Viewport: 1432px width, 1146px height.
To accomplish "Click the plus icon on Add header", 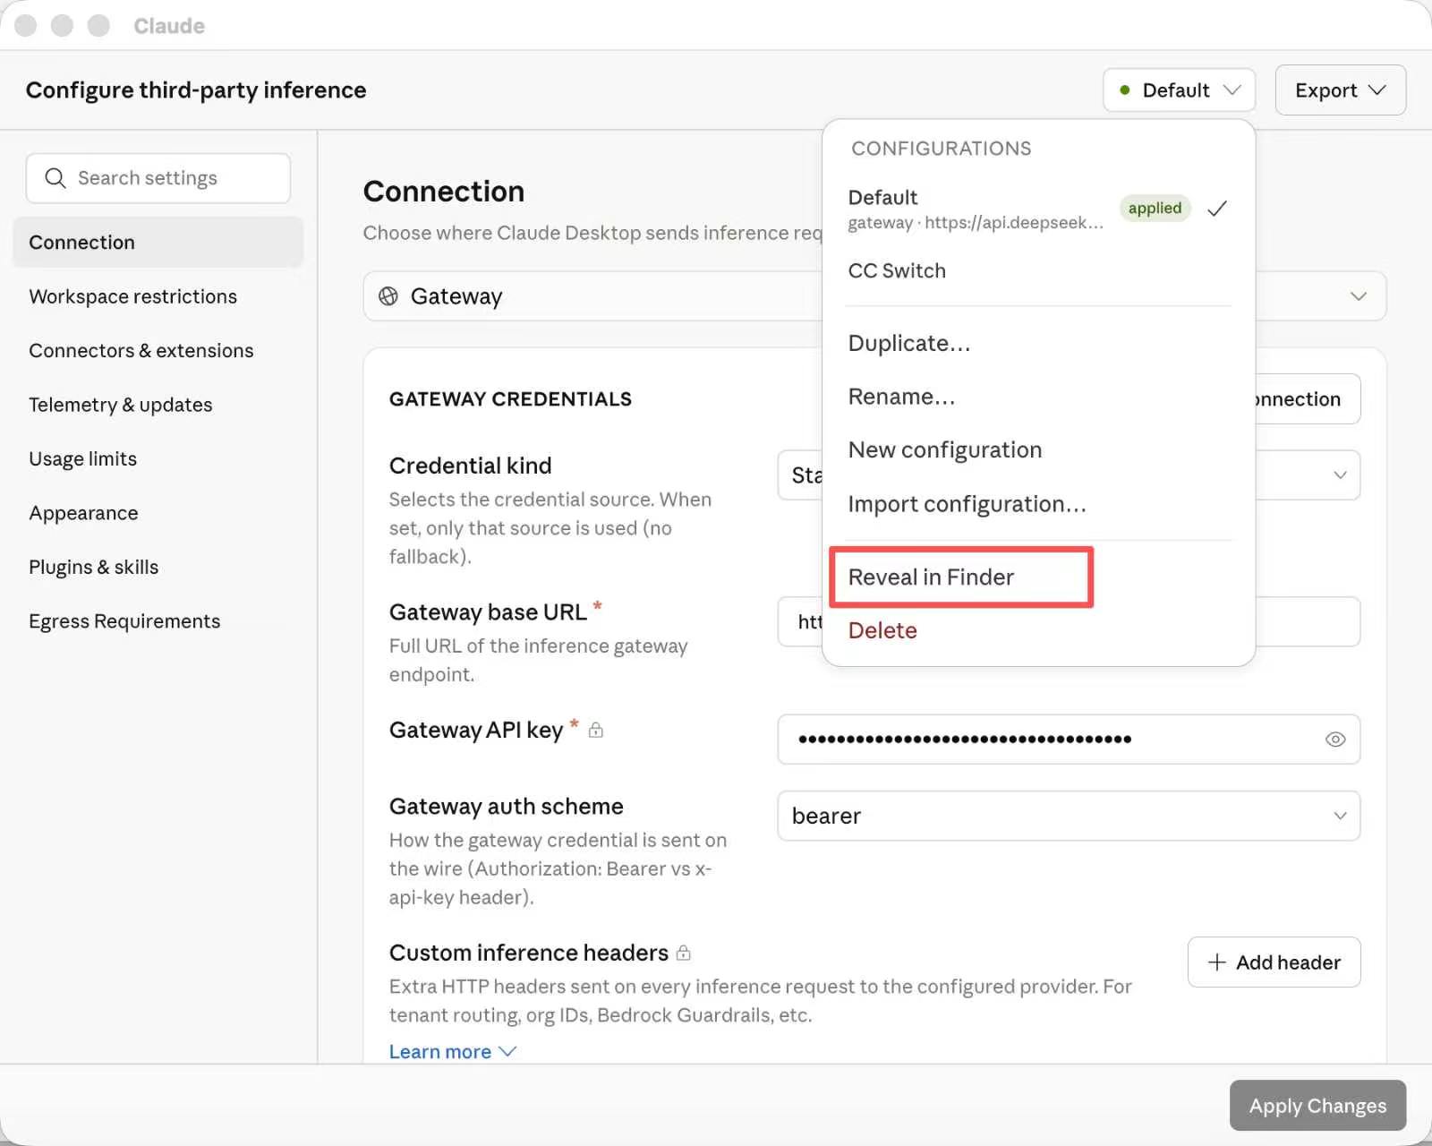I will click(x=1216, y=962).
